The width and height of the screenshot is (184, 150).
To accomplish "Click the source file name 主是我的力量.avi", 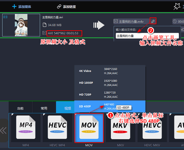I will [x=52, y=17].
